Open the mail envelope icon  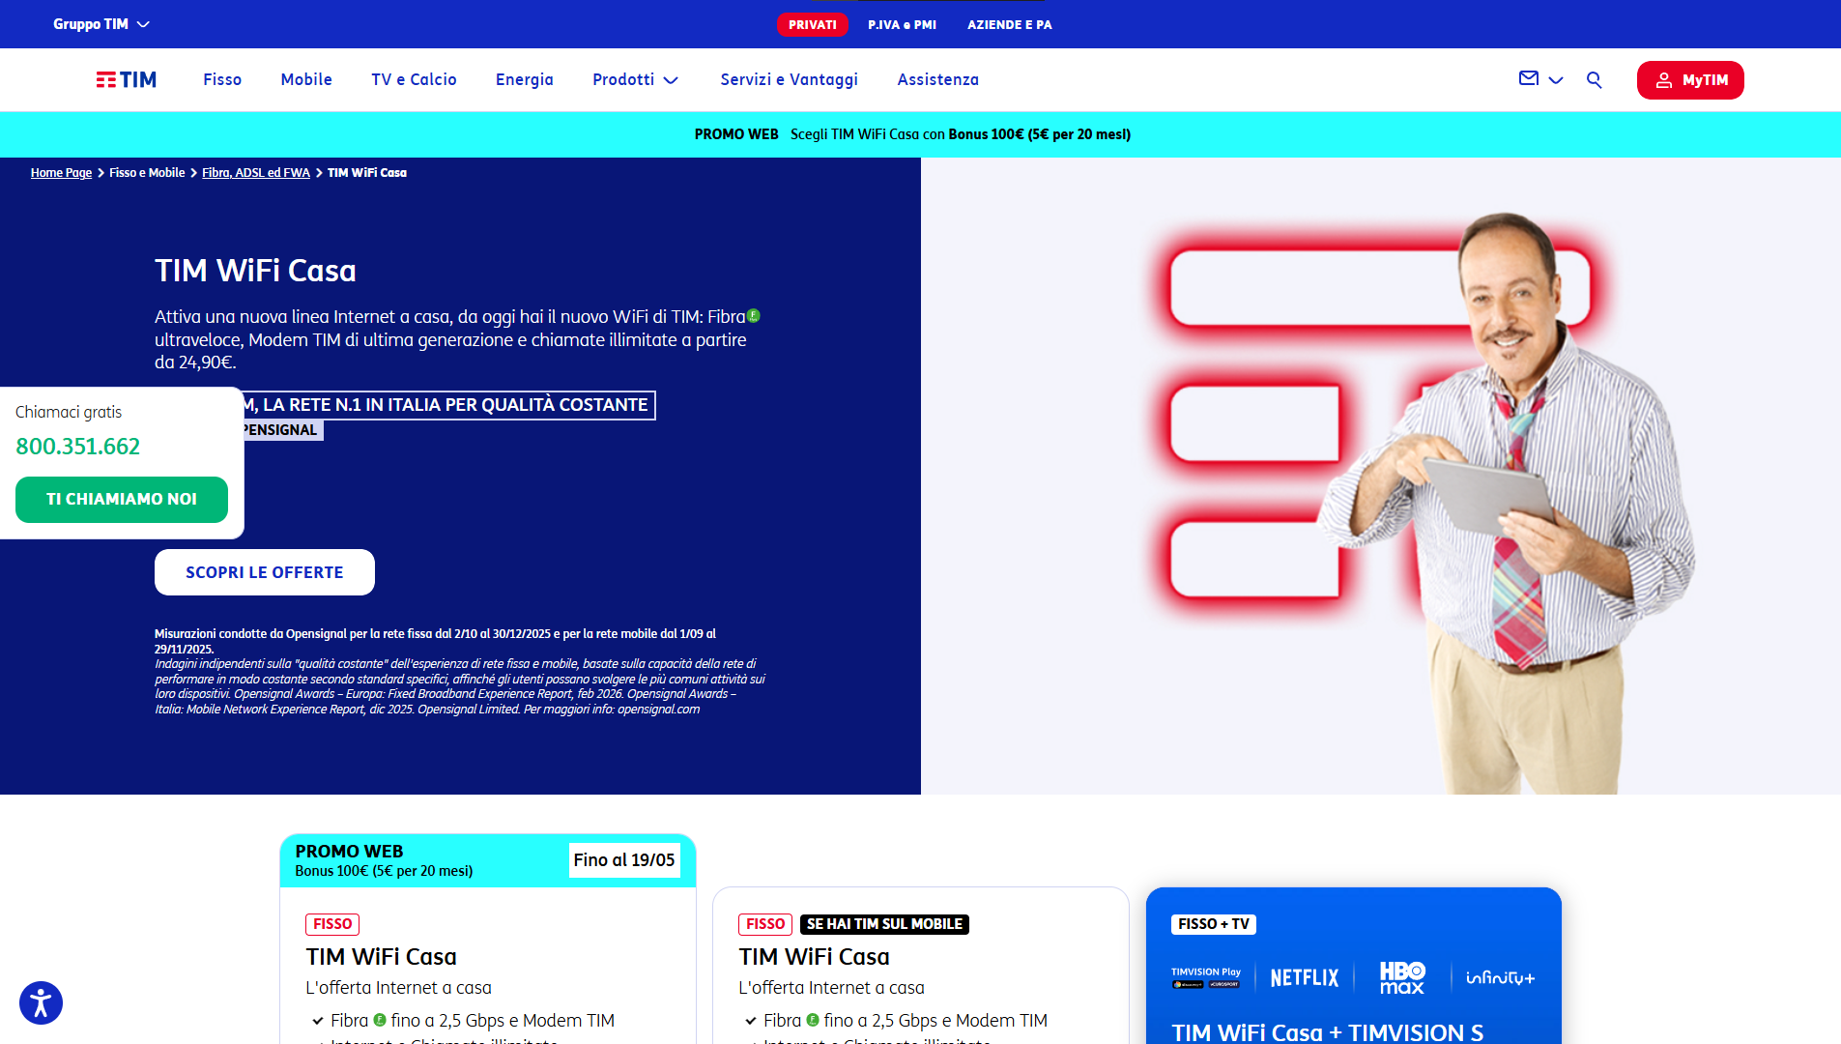[1529, 78]
